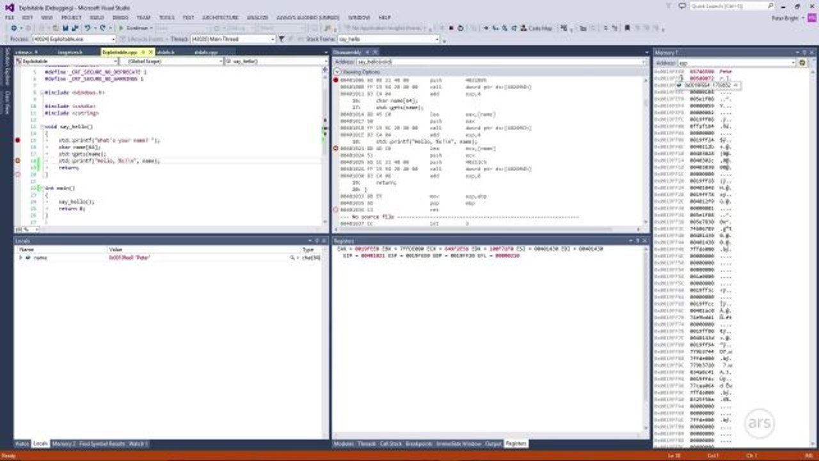The image size is (819, 461).
Task: Click the Restart debugging icon
Action: (461, 28)
